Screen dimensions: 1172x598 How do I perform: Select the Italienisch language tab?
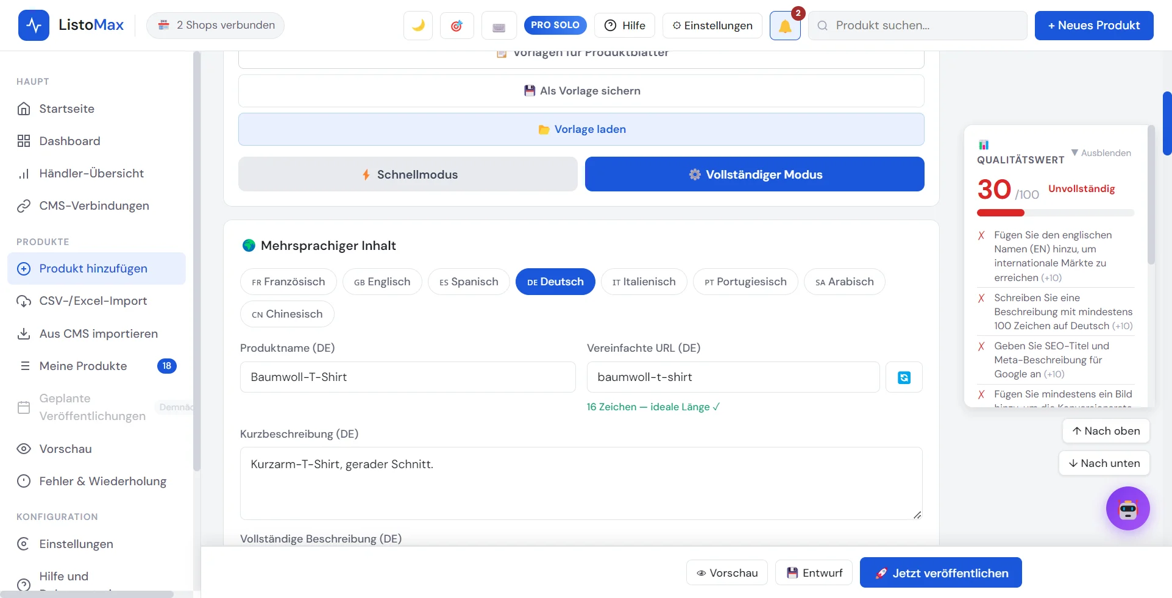644,282
